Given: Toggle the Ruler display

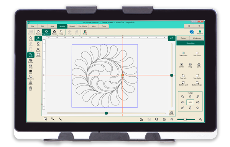Looking at the screenshot, I should point(31,55).
